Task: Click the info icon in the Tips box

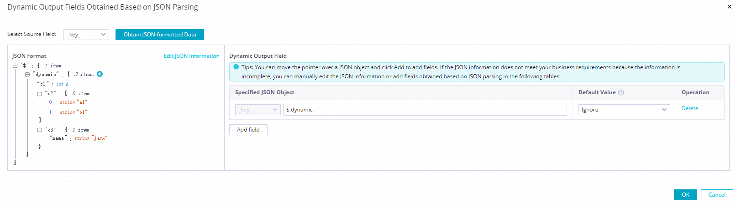Action: pyautogui.click(x=236, y=67)
